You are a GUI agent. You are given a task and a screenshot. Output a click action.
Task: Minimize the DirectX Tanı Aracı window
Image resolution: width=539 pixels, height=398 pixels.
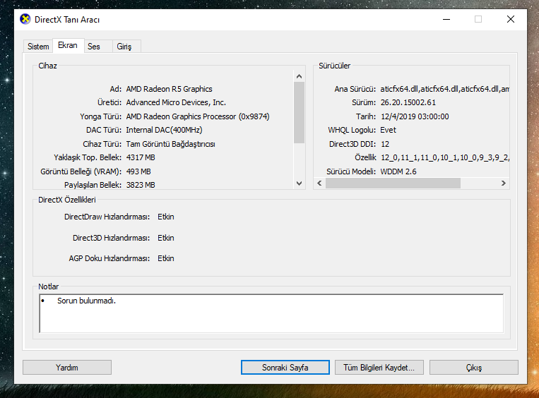click(446, 19)
